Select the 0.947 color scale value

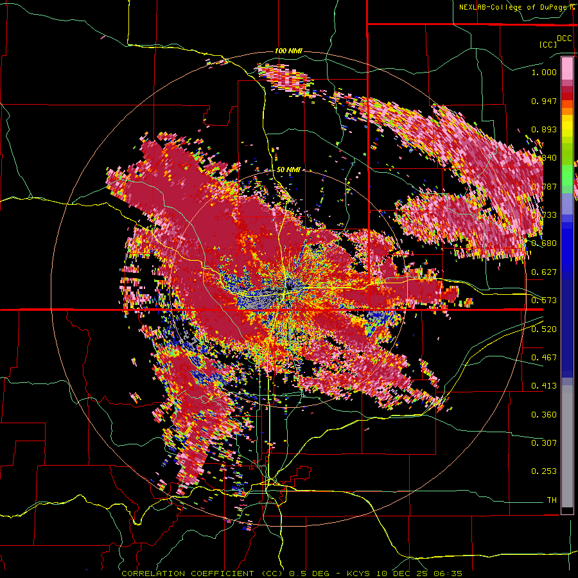544,101
